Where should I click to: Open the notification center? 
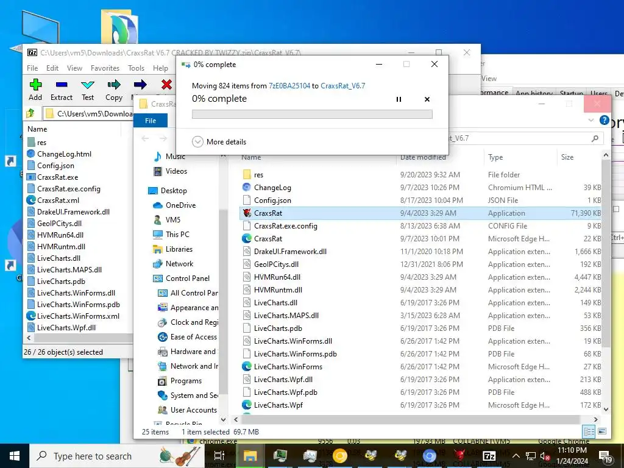[x=605, y=456]
